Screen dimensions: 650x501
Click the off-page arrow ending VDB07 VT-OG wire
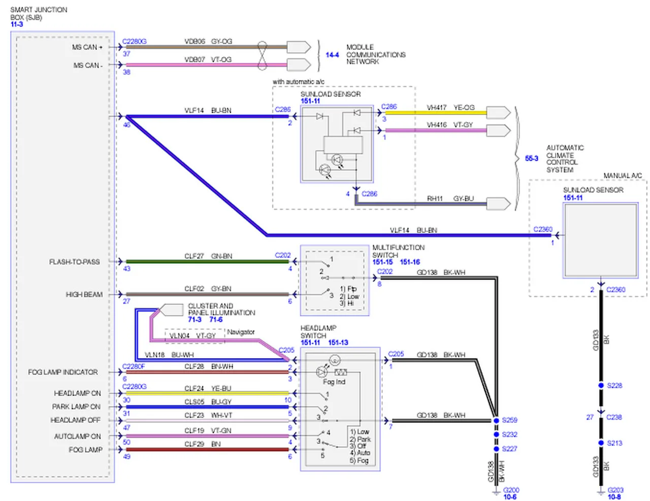pyautogui.click(x=299, y=64)
